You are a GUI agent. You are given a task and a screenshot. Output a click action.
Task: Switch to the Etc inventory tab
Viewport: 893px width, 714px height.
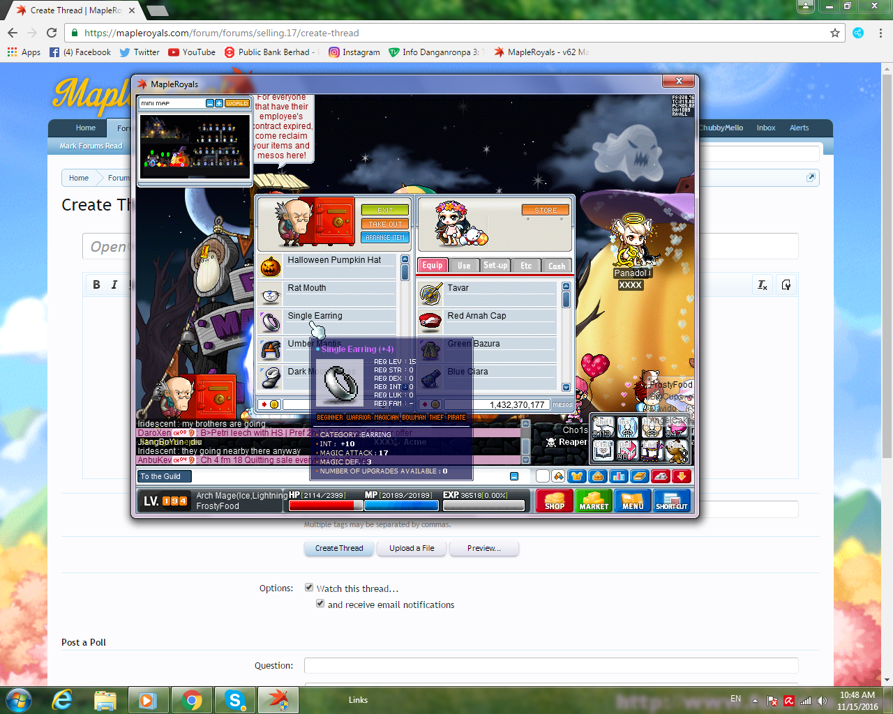click(x=526, y=266)
